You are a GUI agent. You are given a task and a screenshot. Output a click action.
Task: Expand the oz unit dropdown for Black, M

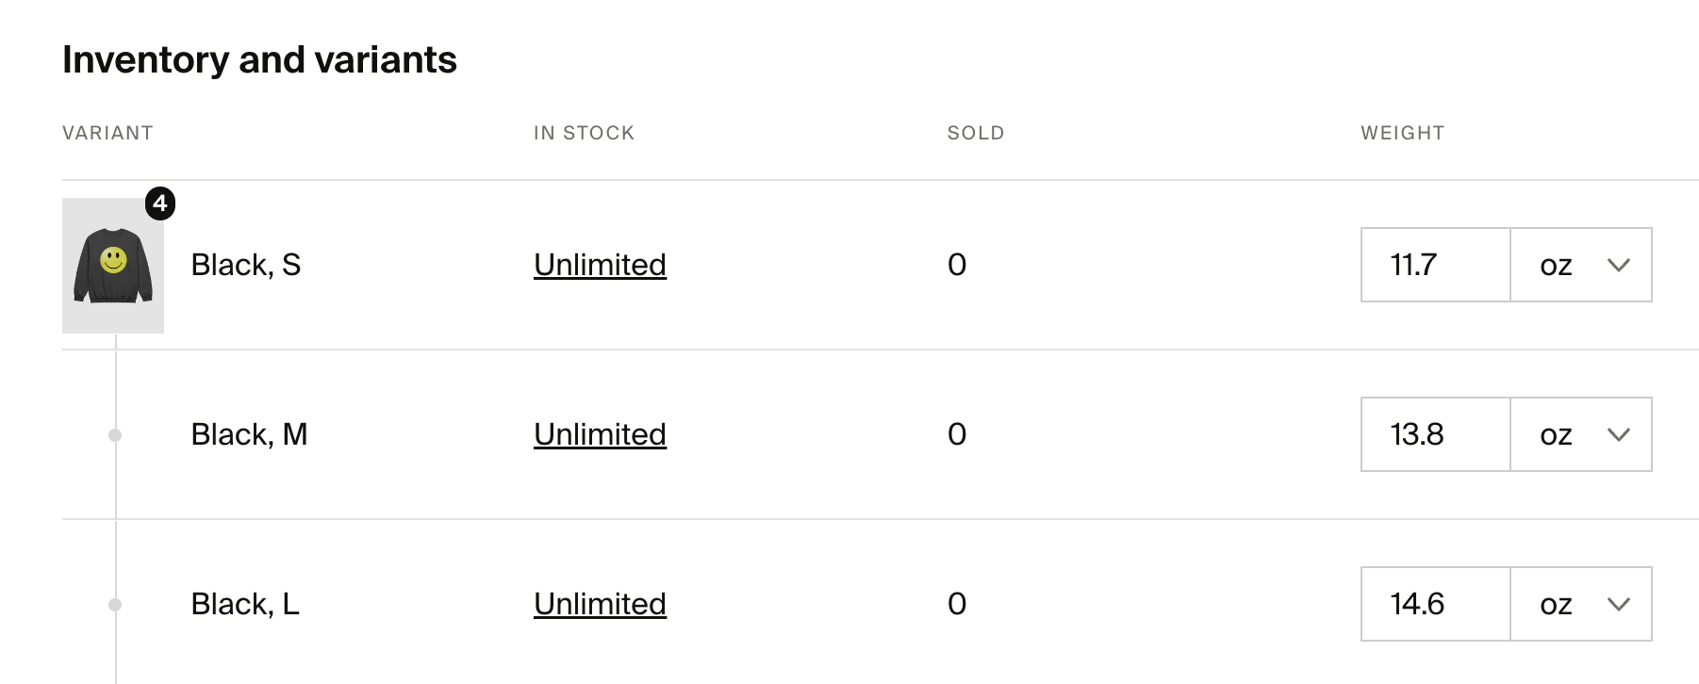pos(1581,434)
